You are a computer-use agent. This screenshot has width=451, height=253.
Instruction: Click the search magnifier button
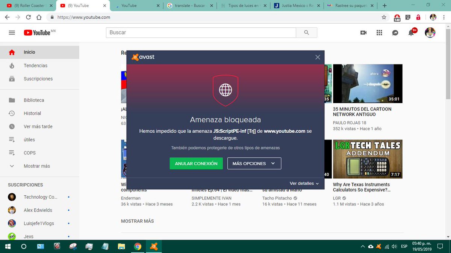[x=306, y=33]
